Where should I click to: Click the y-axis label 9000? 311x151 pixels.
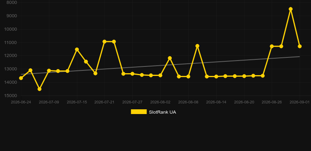click(12, 16)
